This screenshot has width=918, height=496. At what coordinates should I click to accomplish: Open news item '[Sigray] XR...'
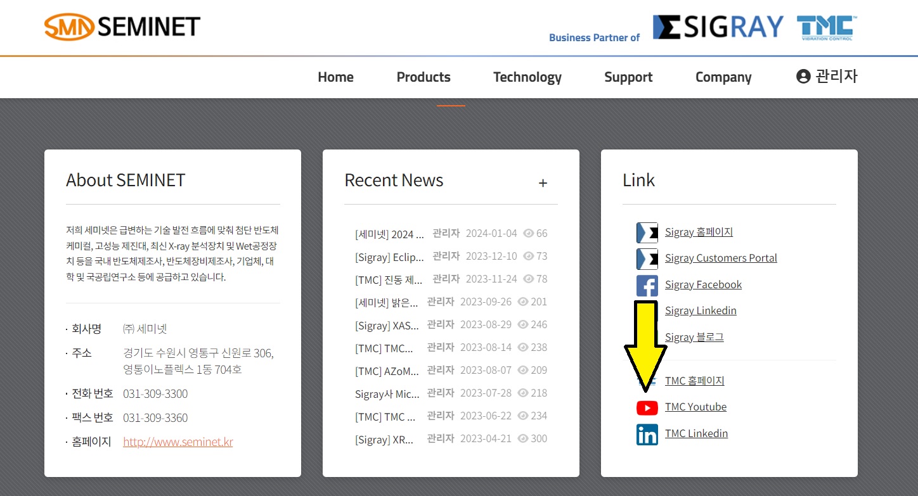click(x=384, y=439)
